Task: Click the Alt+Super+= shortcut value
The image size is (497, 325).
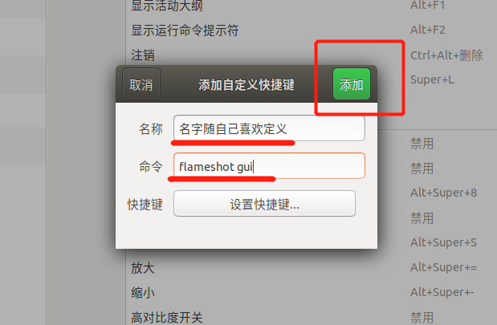Action: (443, 267)
